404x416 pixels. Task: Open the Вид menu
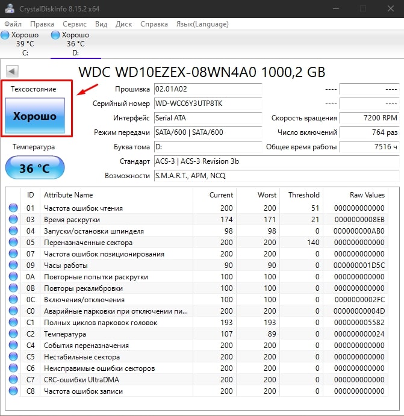[101, 24]
